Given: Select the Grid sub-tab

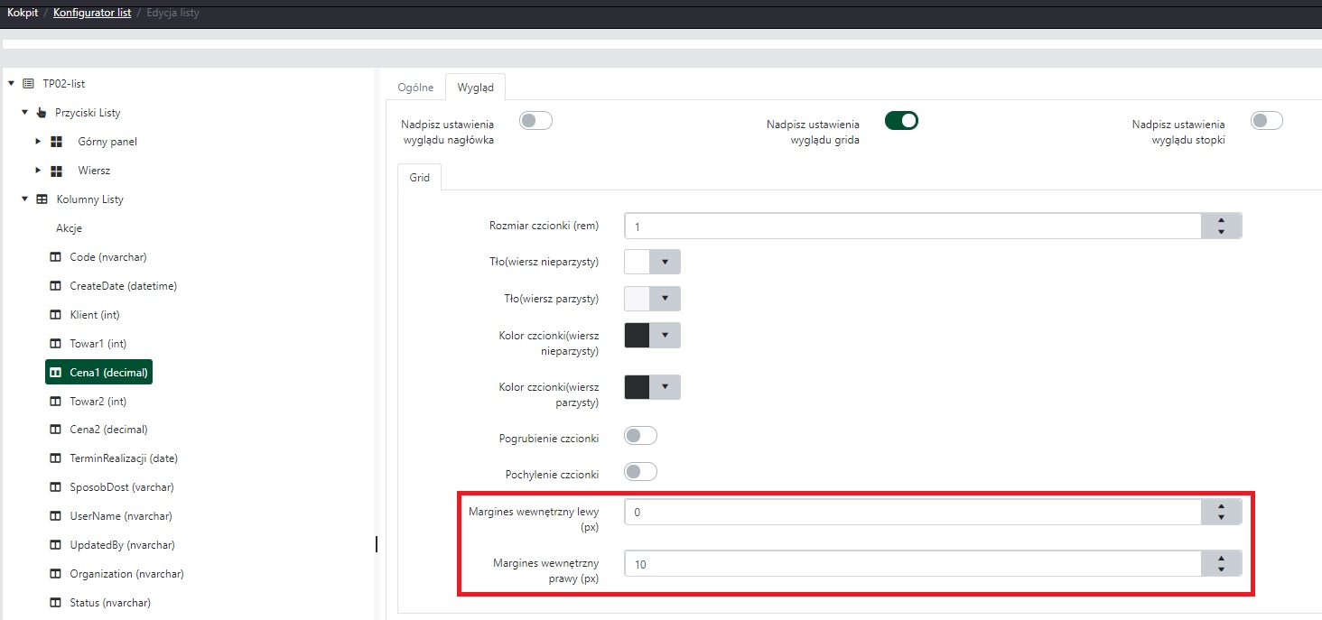Looking at the screenshot, I should coord(420,178).
